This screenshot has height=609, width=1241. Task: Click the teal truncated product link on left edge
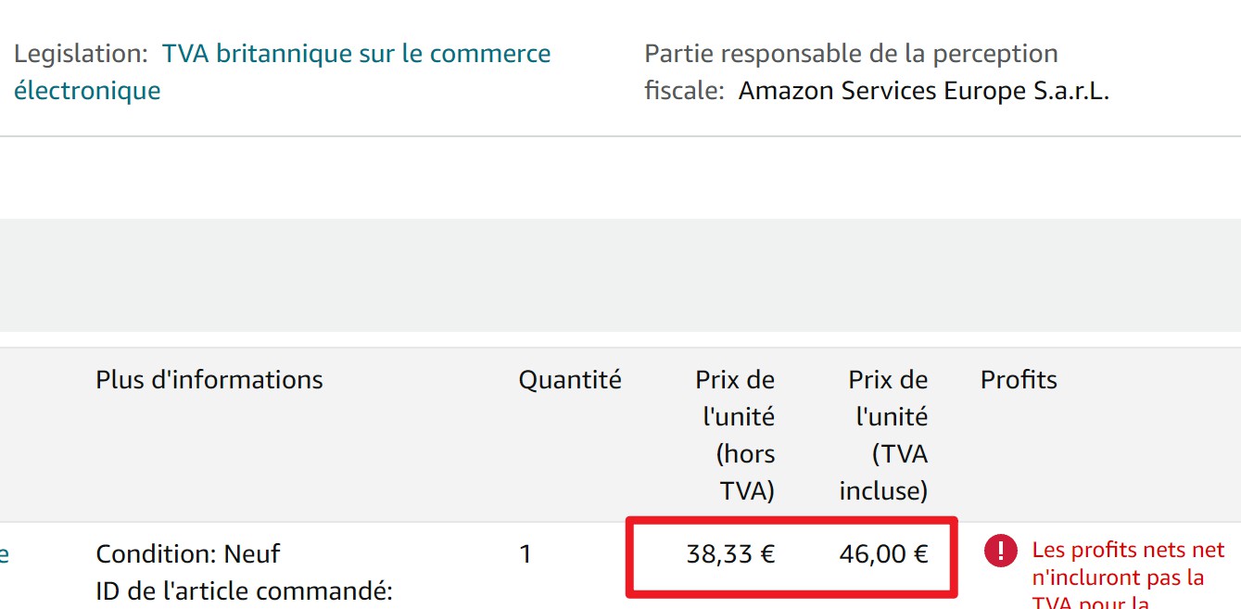pos(4,553)
